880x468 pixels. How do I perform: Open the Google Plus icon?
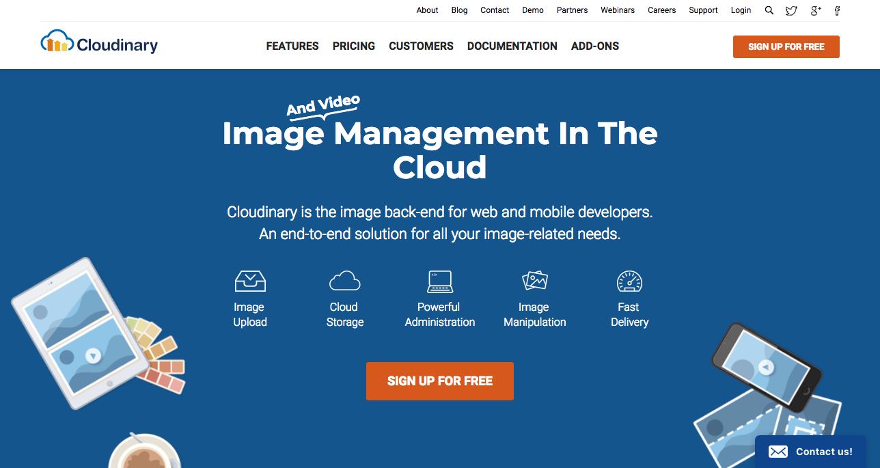815,10
